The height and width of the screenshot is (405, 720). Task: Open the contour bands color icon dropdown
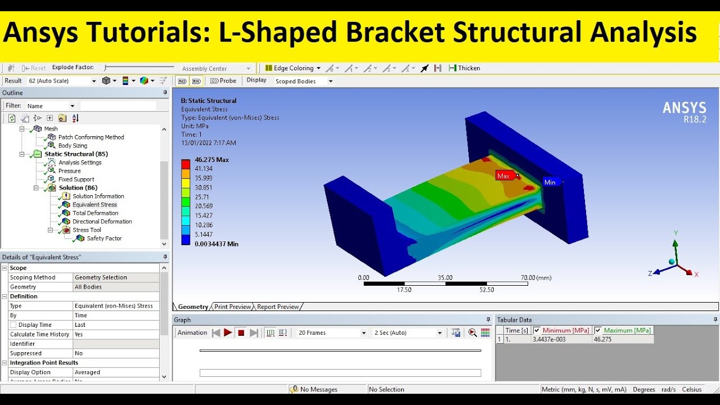tap(128, 81)
